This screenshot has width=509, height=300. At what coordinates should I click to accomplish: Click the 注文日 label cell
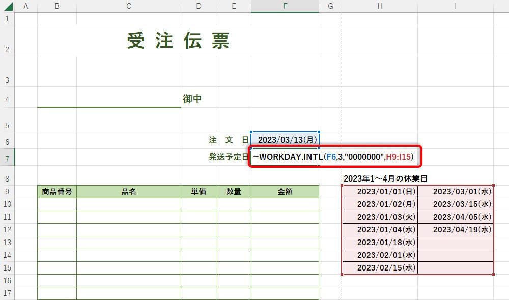(229, 140)
